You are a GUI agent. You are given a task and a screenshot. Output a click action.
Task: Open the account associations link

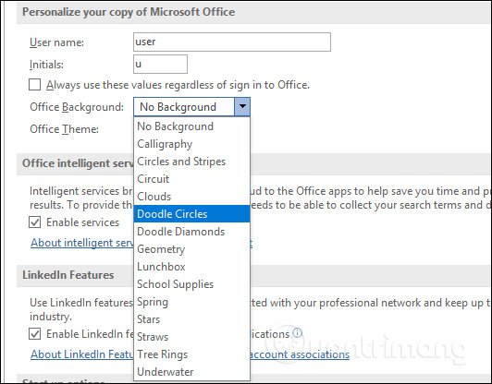[x=300, y=354]
